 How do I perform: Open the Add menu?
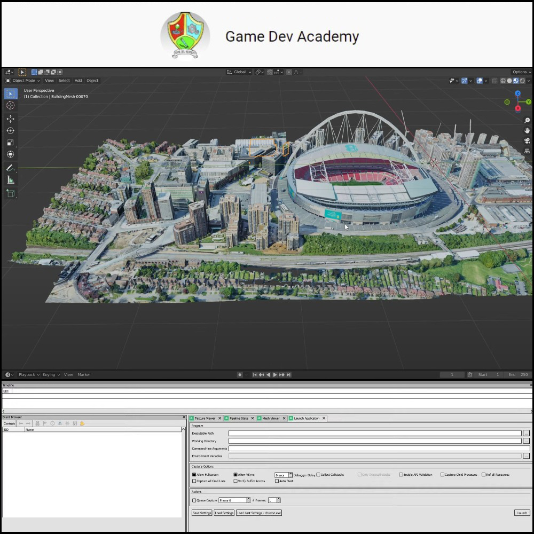78,81
